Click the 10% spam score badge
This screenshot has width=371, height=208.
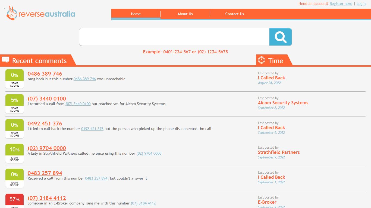[15, 153]
